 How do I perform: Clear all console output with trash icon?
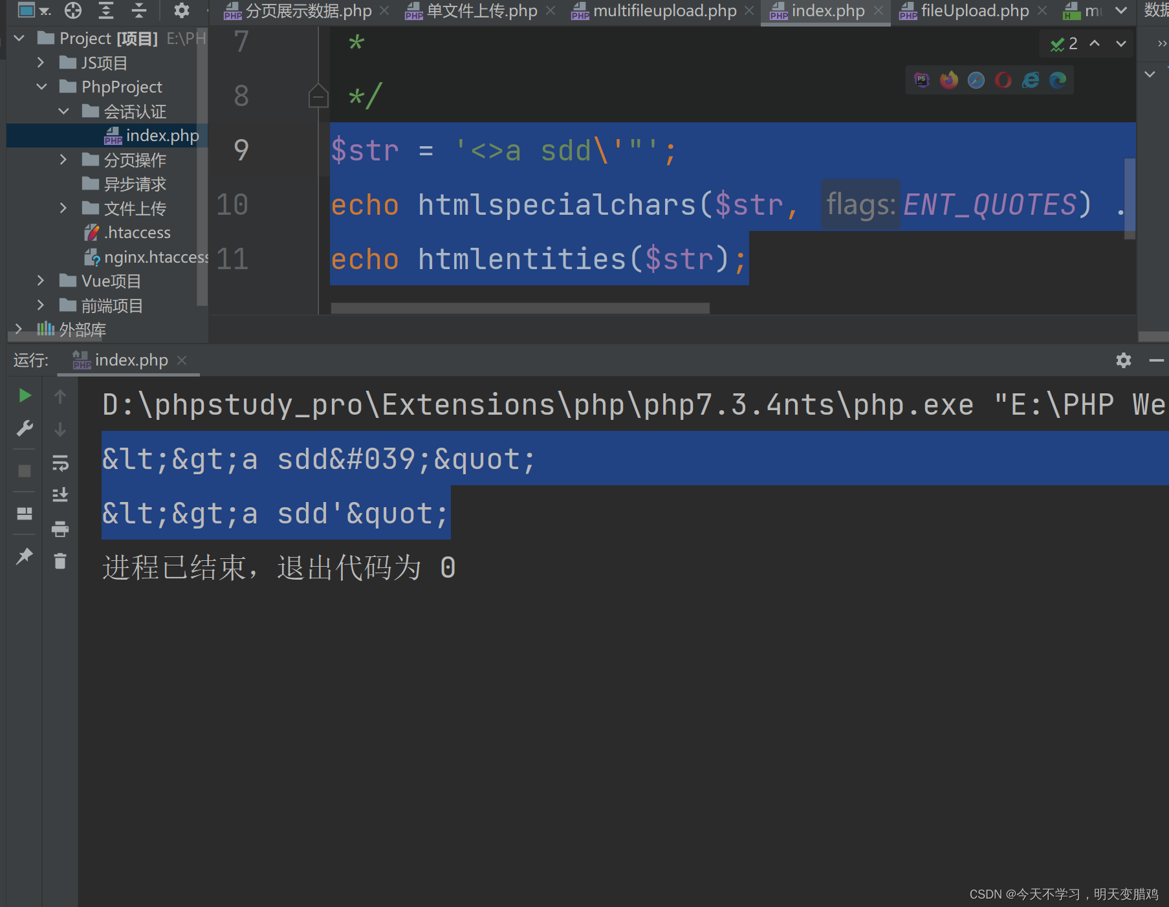60,561
